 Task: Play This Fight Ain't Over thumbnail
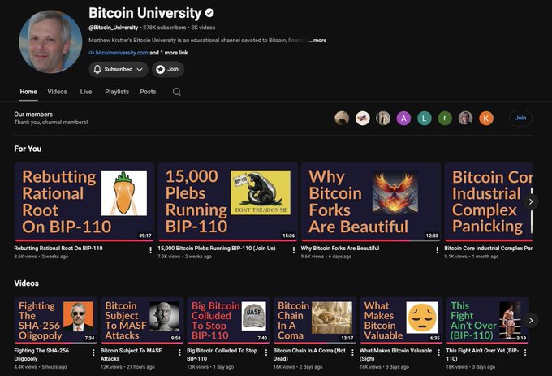487,321
